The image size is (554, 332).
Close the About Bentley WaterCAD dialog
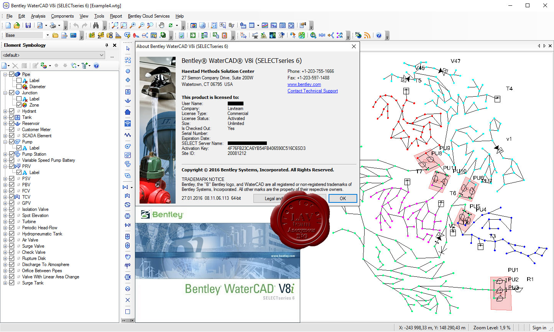(x=354, y=46)
